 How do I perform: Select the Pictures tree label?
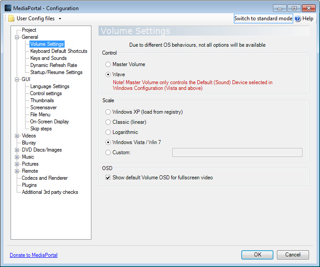click(30, 164)
